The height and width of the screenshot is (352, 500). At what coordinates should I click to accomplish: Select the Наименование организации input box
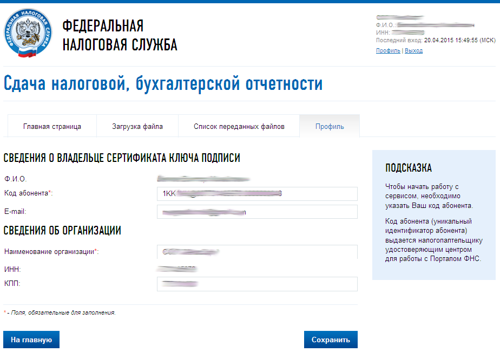pyautogui.click(x=257, y=252)
